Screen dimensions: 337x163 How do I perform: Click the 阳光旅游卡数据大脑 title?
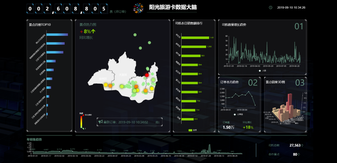point(173,7)
